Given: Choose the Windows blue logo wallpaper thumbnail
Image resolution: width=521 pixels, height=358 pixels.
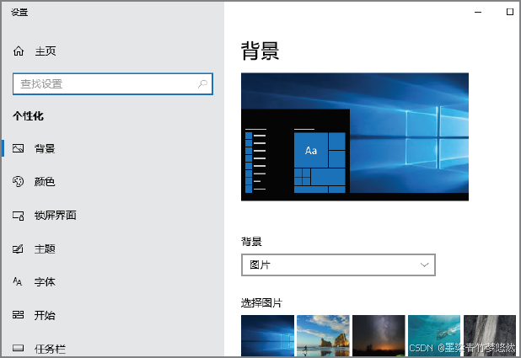Looking at the screenshot, I should pos(267,336).
